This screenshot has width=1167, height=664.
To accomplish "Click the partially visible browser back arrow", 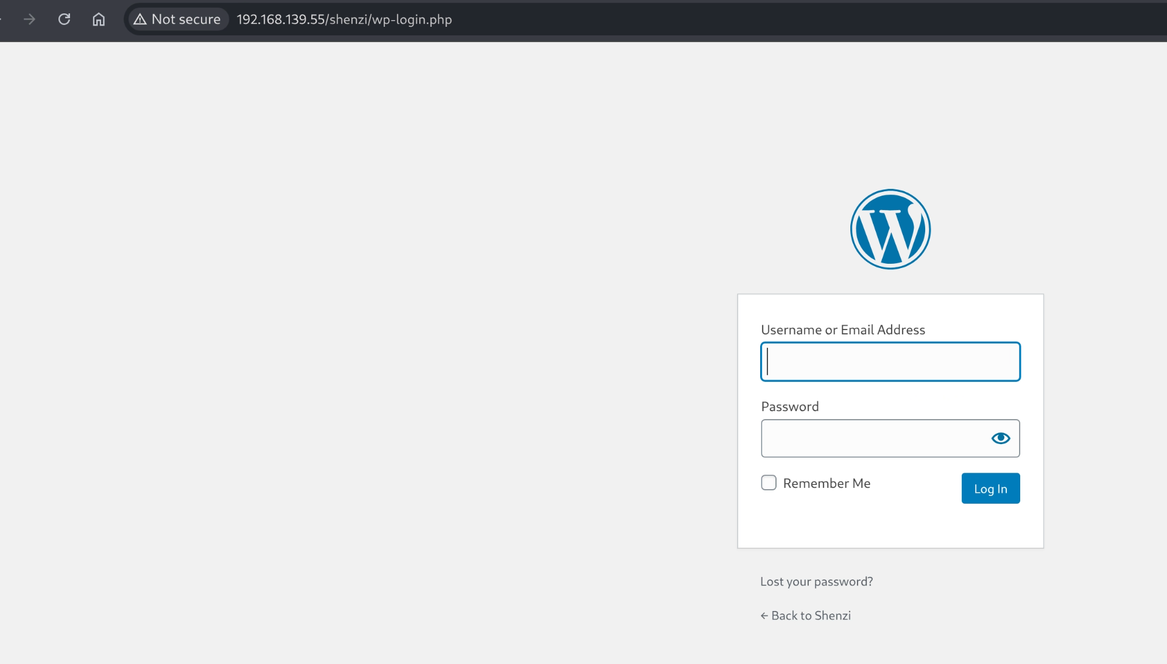I will [2, 19].
